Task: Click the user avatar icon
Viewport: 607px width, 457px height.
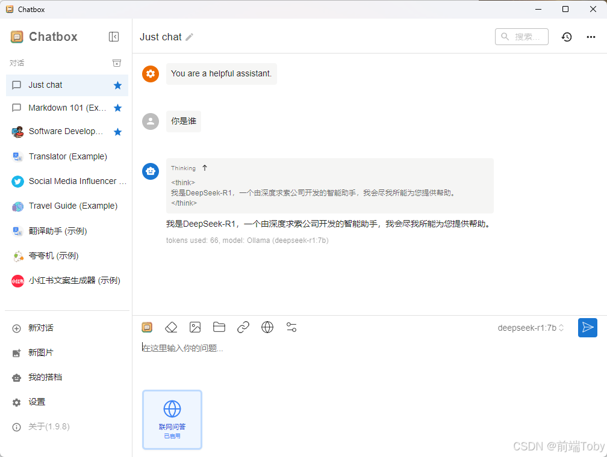Action: pos(151,121)
